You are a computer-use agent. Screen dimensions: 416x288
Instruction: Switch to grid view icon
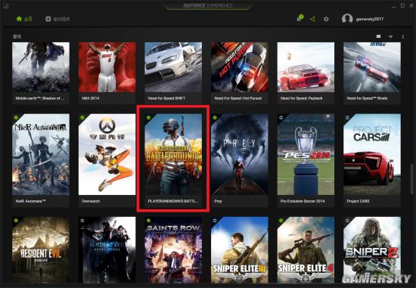378,36
